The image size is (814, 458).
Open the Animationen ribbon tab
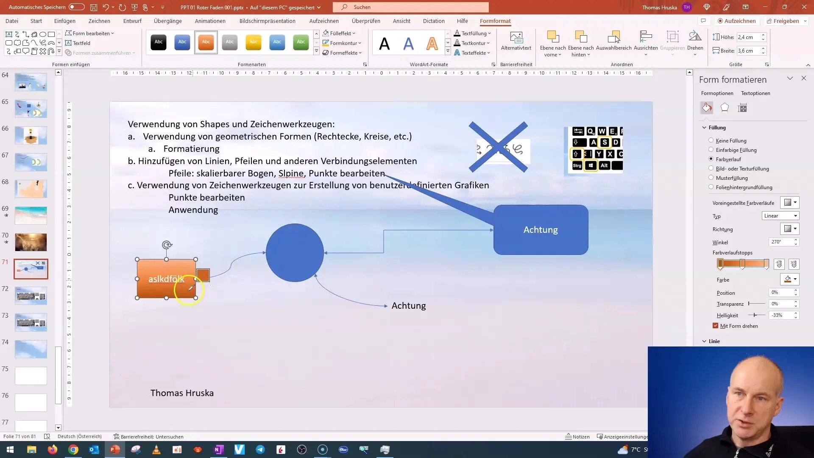coord(210,21)
